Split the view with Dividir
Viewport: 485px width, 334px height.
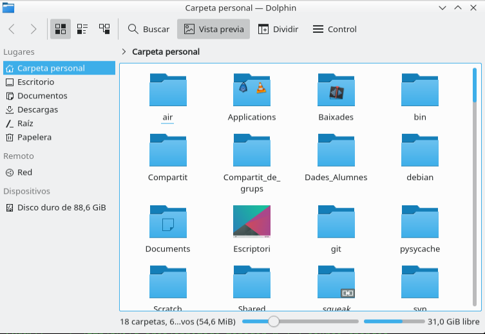coord(278,29)
